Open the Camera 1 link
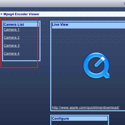The height and width of the screenshot is (125, 125). 11,30
